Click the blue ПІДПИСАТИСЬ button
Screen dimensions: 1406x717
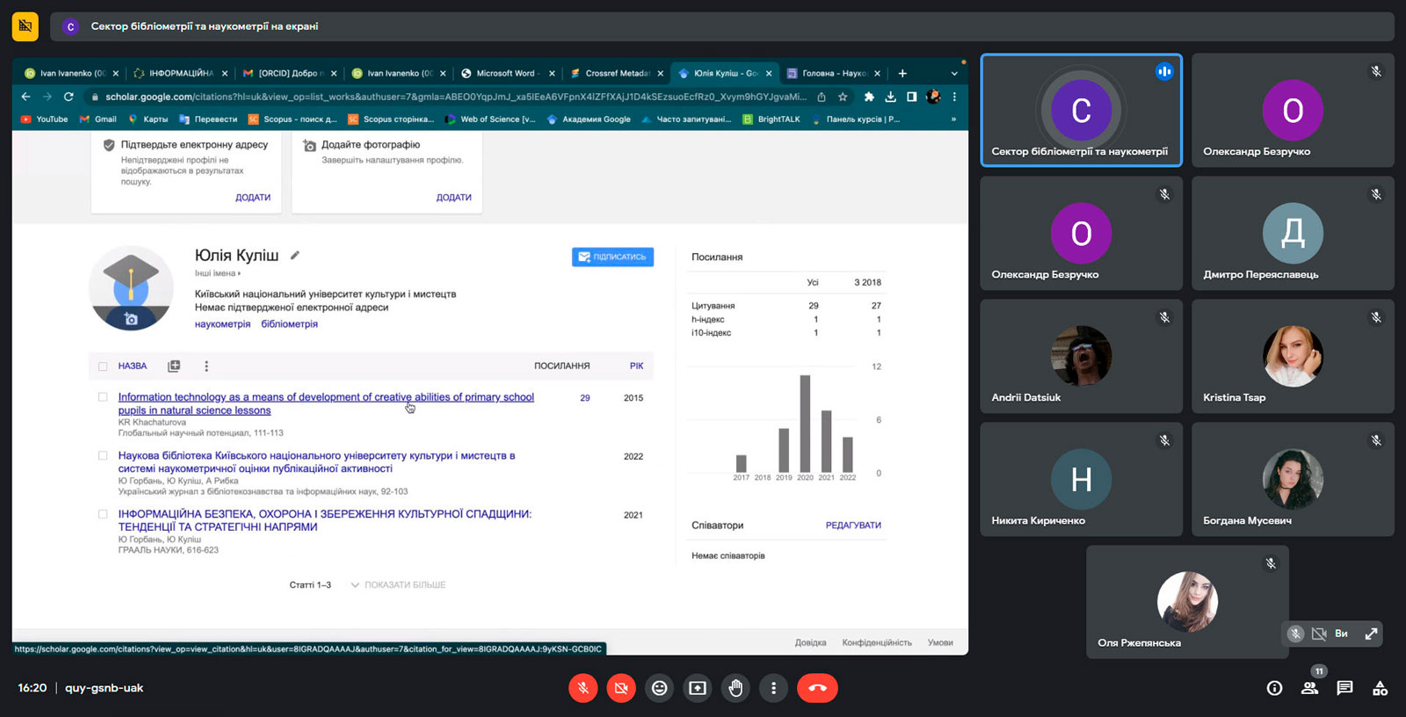click(x=612, y=257)
